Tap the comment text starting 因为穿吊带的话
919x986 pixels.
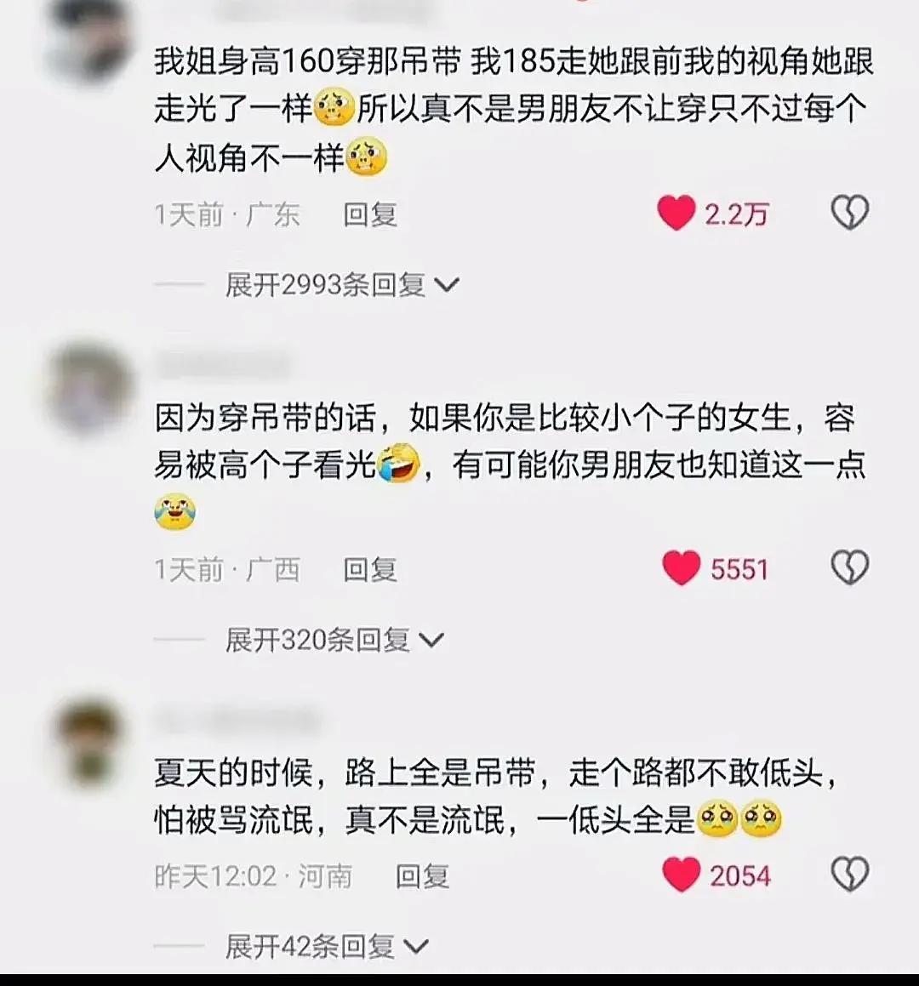(511, 465)
